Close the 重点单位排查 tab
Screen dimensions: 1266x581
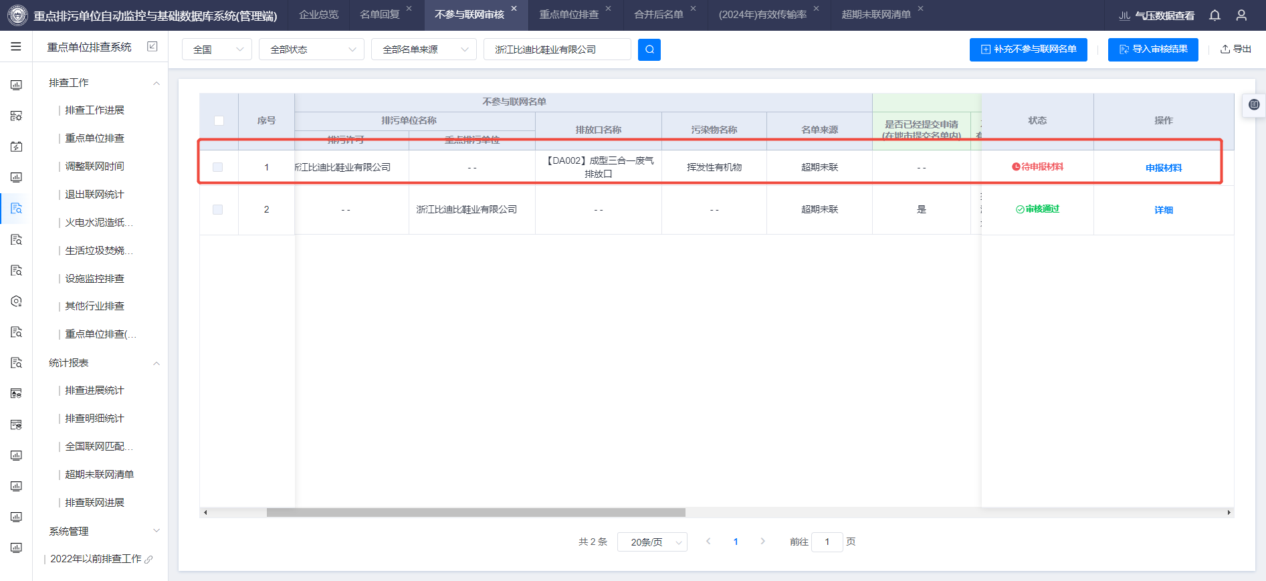click(609, 9)
